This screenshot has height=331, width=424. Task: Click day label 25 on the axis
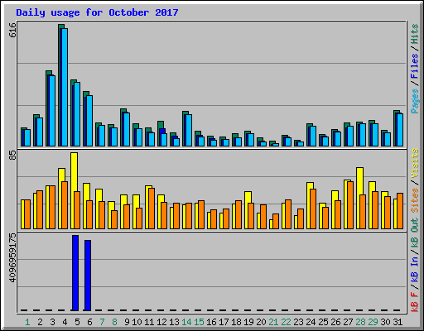click(323, 322)
